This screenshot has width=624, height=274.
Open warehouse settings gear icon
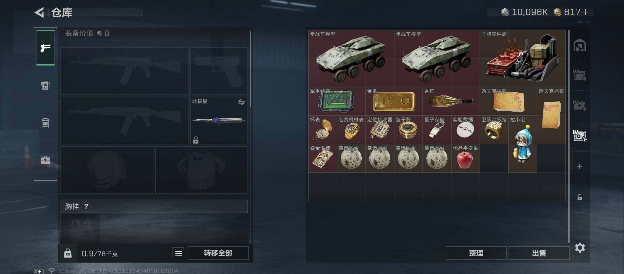point(580,248)
